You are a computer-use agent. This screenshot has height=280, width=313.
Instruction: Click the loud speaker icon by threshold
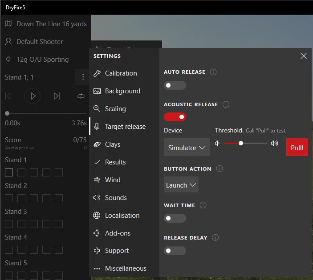click(x=275, y=143)
